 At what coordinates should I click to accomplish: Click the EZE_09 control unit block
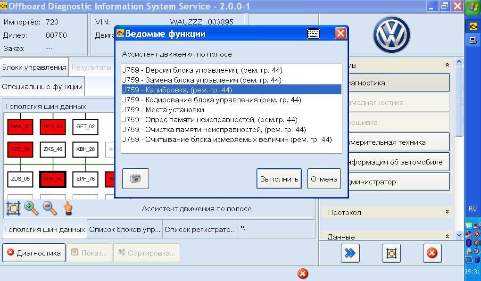pyautogui.click(x=21, y=149)
